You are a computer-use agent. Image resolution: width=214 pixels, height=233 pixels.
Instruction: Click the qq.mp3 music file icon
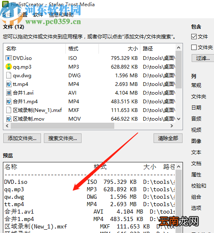pos(9,67)
